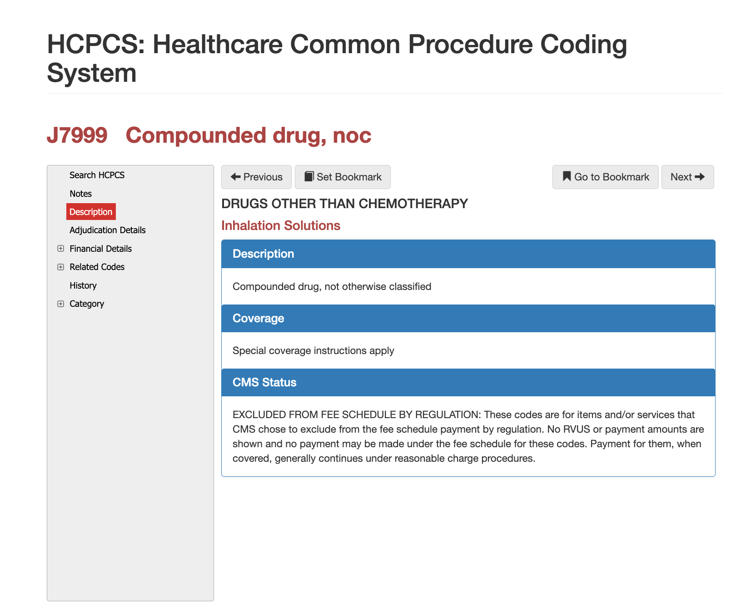The height and width of the screenshot is (609, 736).
Task: Open the Adjudication Details page
Action: (107, 230)
